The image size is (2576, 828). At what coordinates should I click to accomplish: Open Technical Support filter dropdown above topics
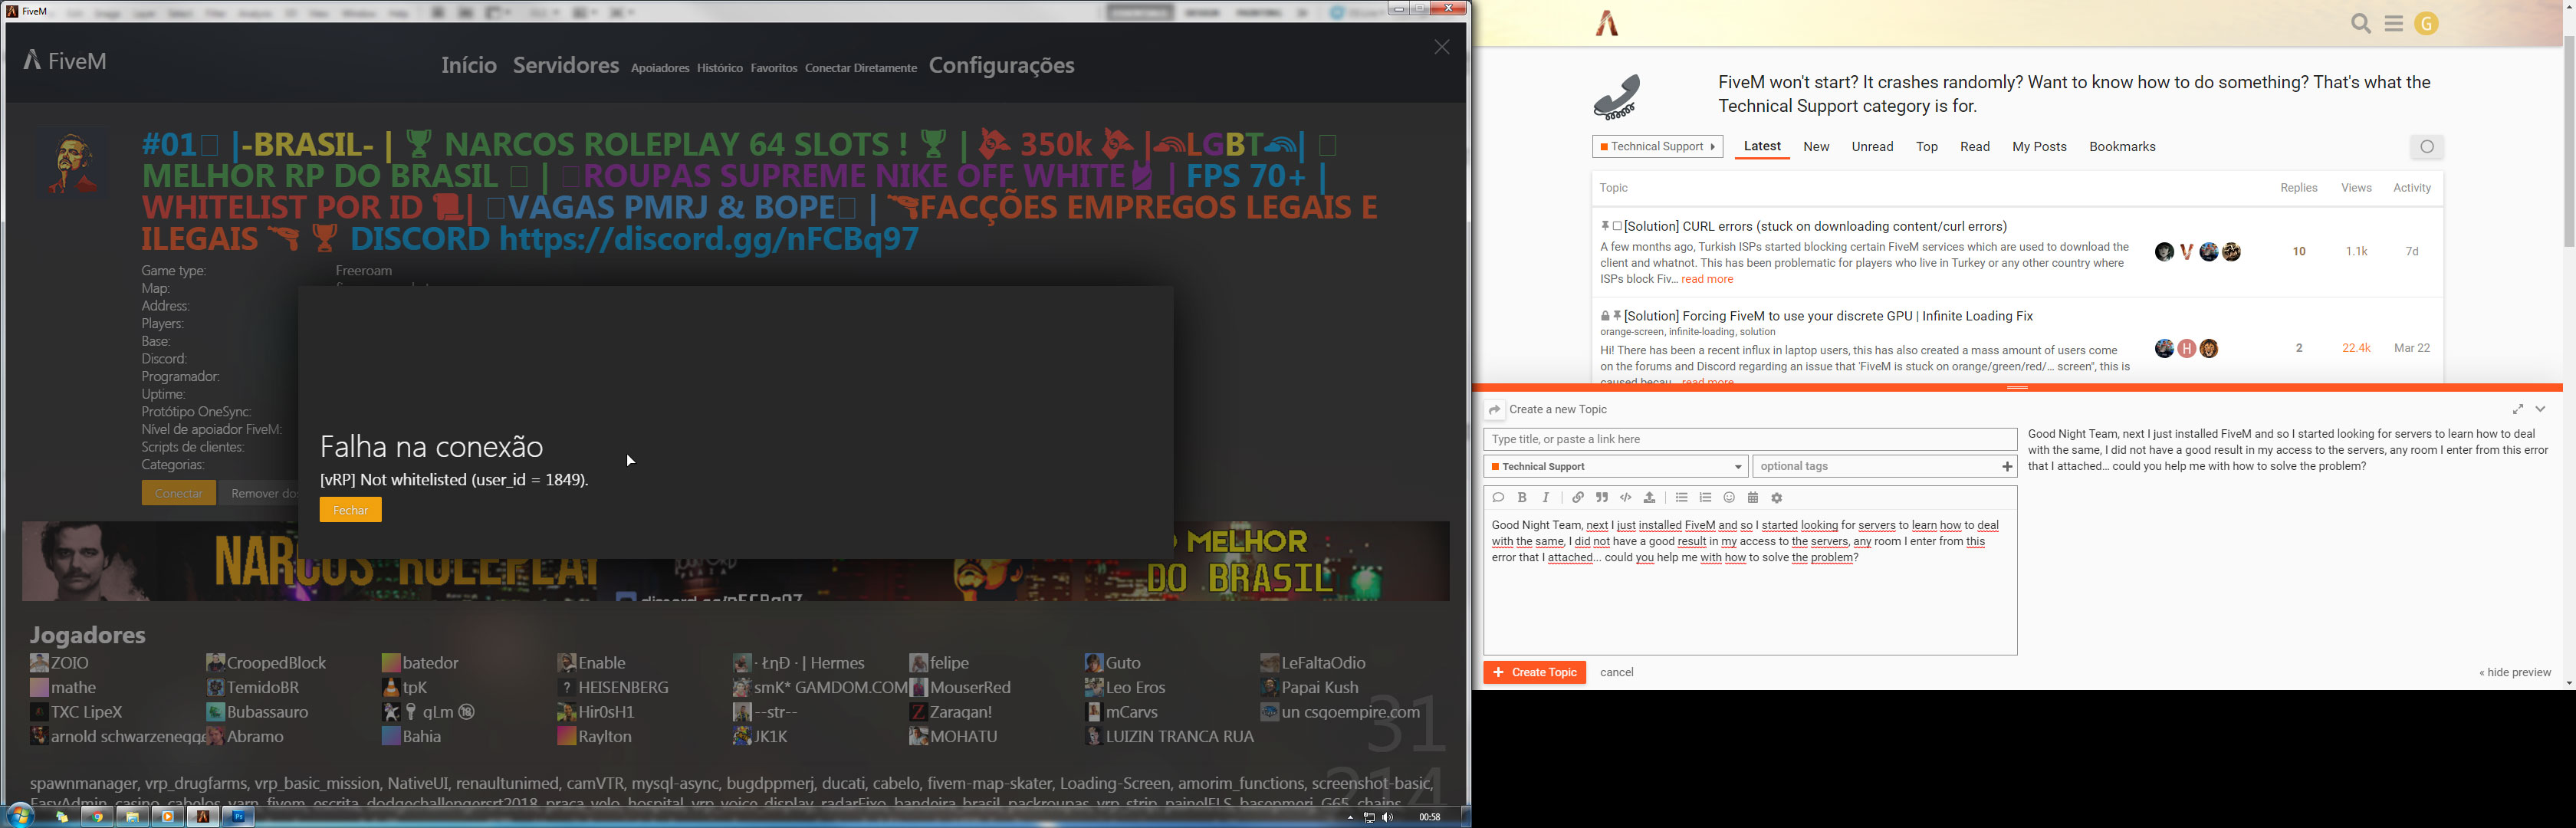(x=1657, y=147)
